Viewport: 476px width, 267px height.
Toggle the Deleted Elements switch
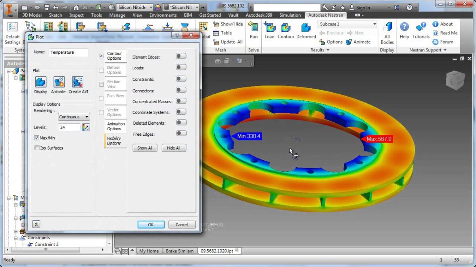tap(181, 123)
